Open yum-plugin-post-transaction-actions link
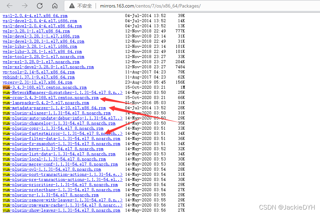Image resolution: width=320 pixels, height=213 pixels. tap(63, 174)
